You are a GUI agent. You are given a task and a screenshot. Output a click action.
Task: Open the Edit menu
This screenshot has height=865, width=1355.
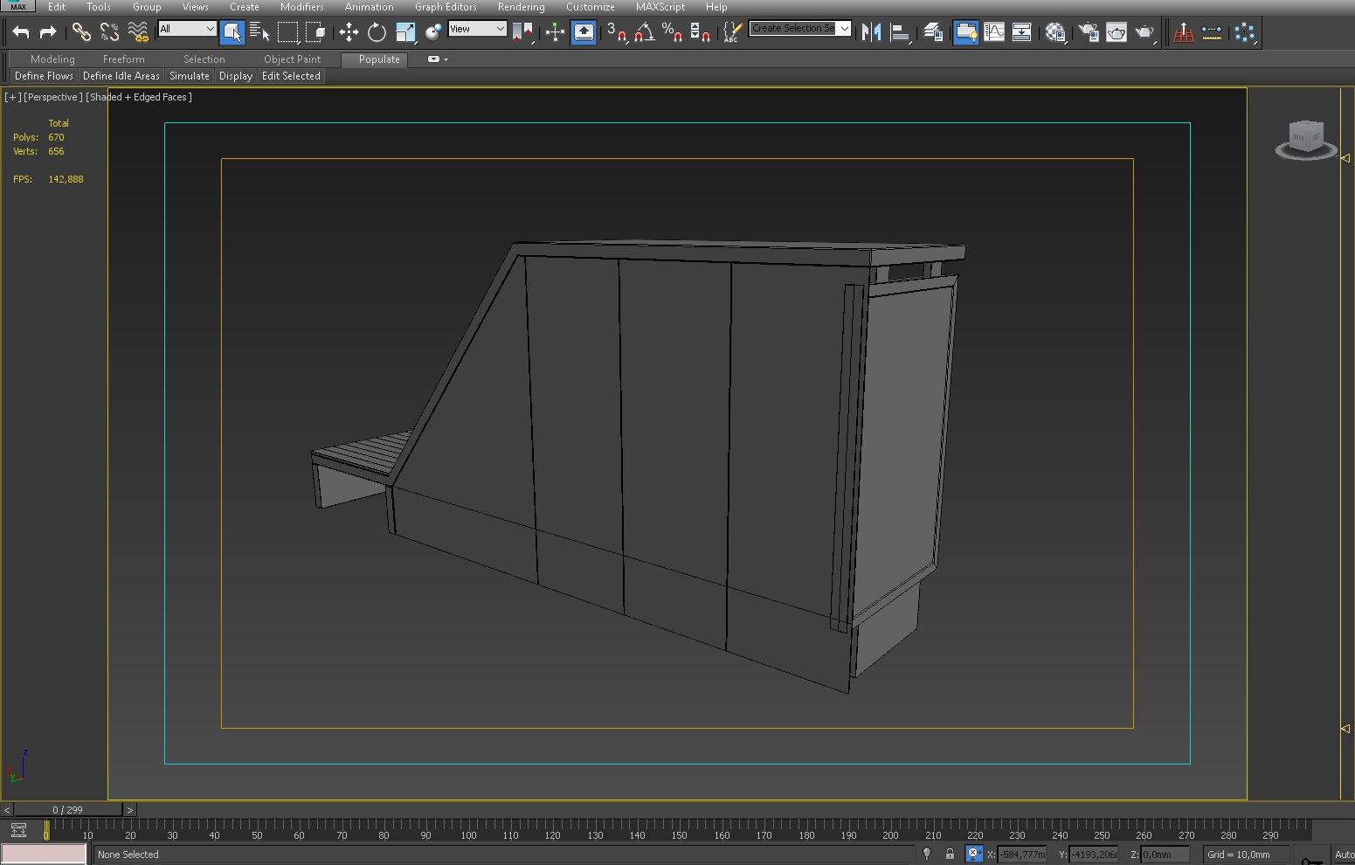pyautogui.click(x=57, y=7)
